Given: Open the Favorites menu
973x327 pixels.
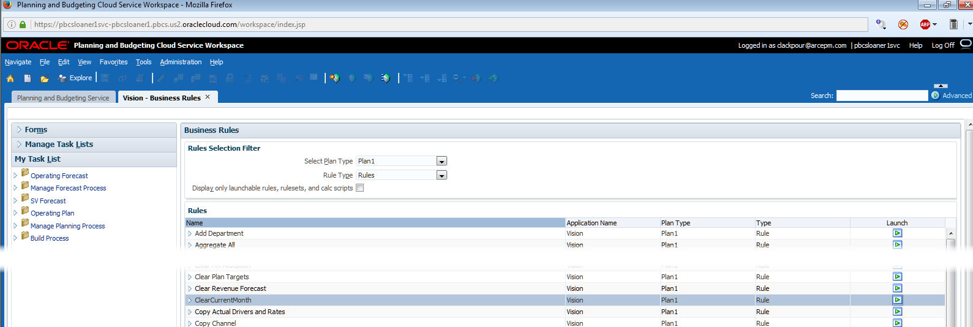Looking at the screenshot, I should pos(113,62).
